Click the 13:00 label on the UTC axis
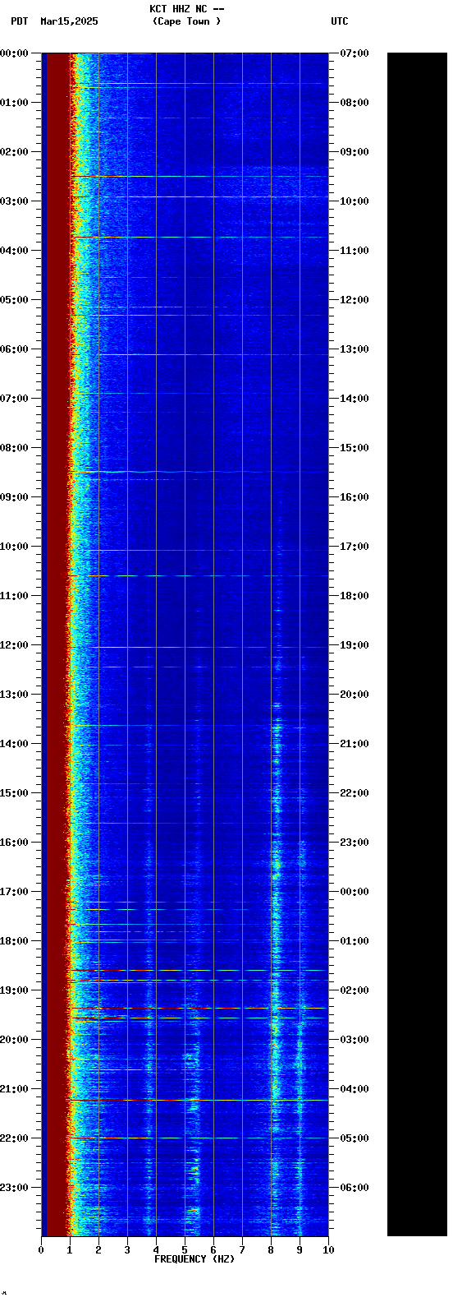This screenshot has height=1302, width=453. click(x=355, y=349)
